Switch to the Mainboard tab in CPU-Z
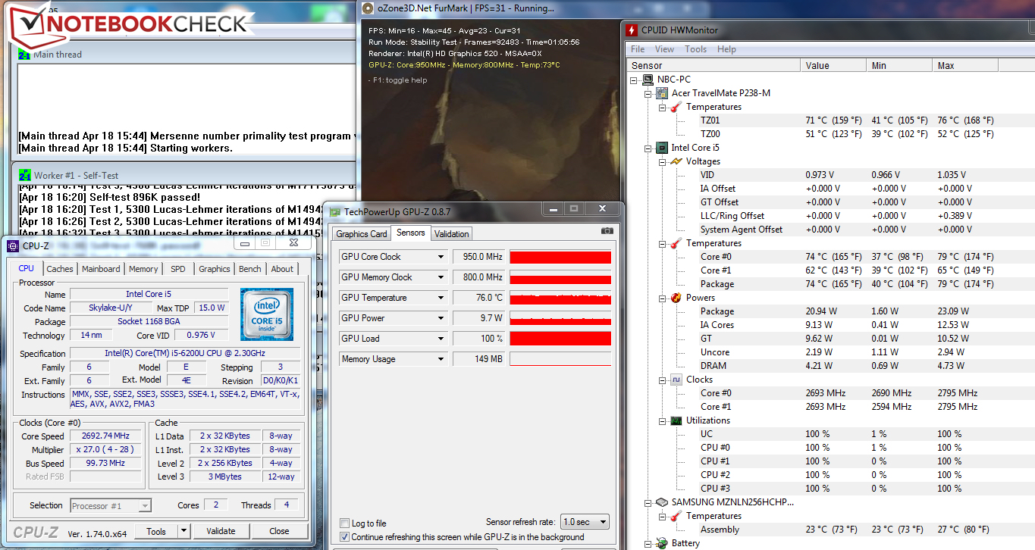This screenshot has width=1035, height=550. [101, 269]
